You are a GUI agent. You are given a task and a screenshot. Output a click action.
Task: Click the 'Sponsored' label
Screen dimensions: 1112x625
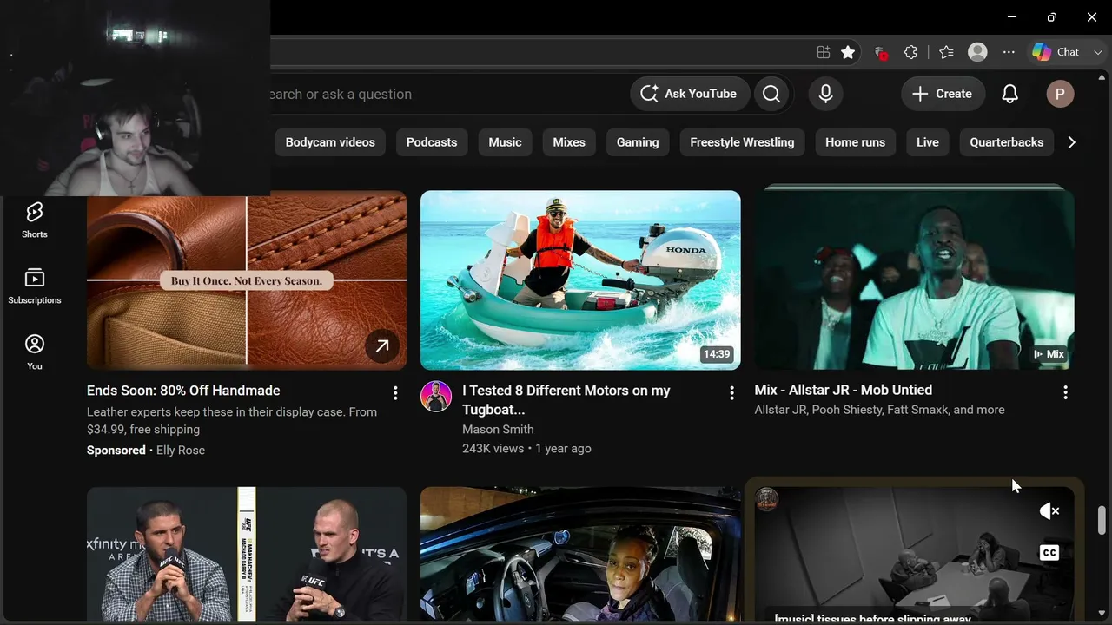[116, 450]
